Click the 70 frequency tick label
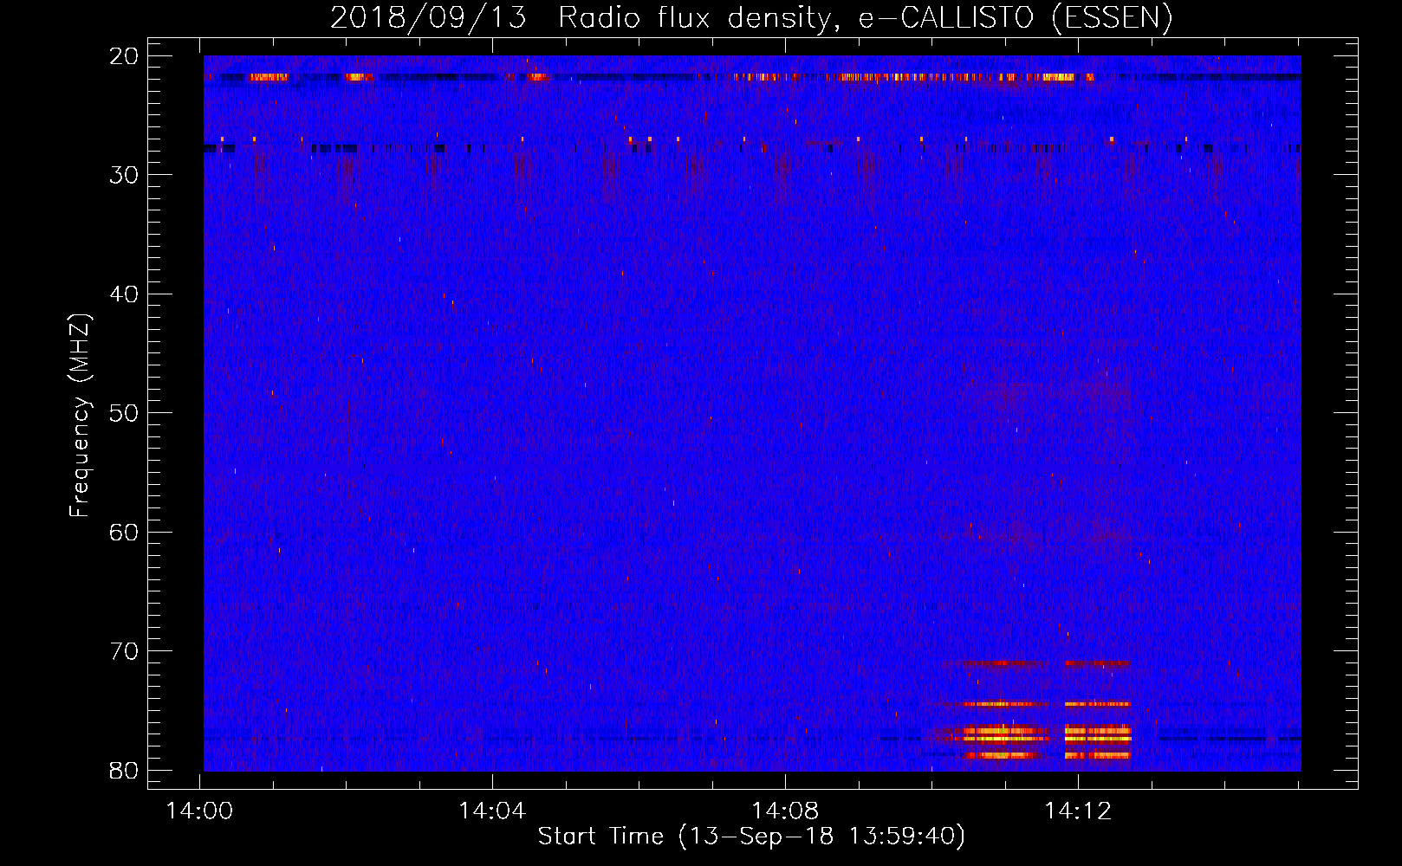 click(x=125, y=651)
